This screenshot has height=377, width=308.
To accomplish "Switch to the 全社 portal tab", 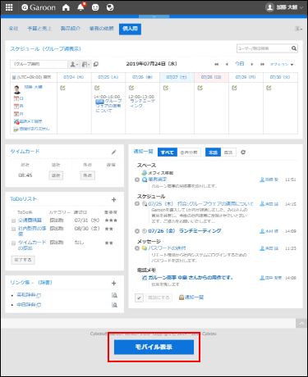I will coord(13,29).
